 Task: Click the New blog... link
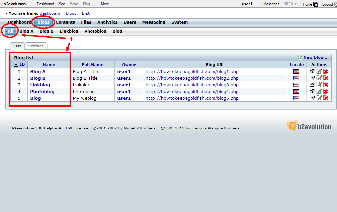click(x=313, y=57)
